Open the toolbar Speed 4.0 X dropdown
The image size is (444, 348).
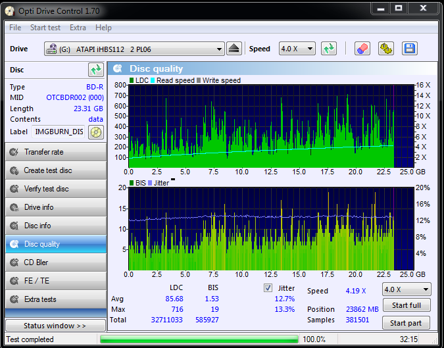297,49
